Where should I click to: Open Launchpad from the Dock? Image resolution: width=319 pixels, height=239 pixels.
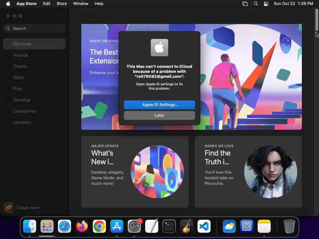click(47, 226)
